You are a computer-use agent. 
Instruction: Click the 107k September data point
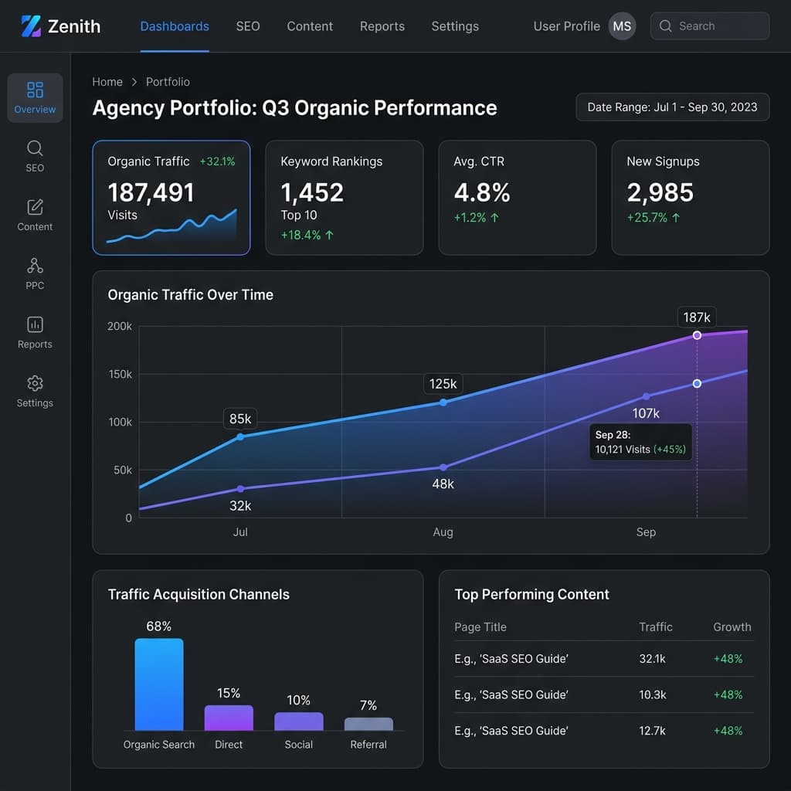coord(647,396)
